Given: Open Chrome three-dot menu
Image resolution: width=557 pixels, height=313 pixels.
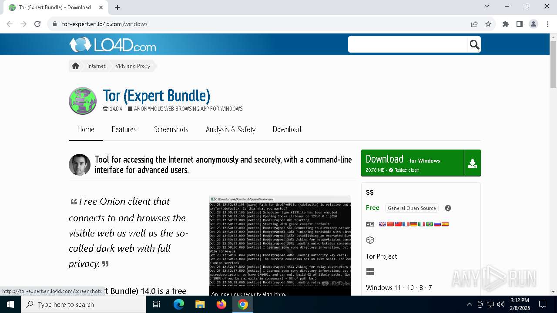Looking at the screenshot, I should (x=547, y=24).
